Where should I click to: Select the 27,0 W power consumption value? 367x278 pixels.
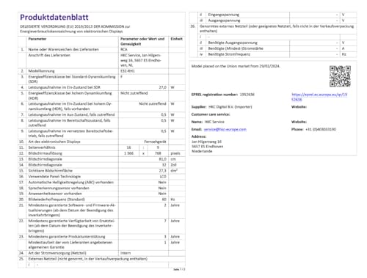163,87
